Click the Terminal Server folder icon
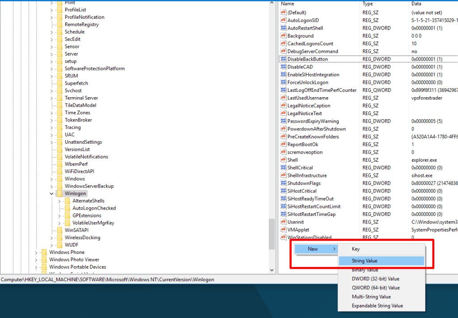 coord(59,98)
